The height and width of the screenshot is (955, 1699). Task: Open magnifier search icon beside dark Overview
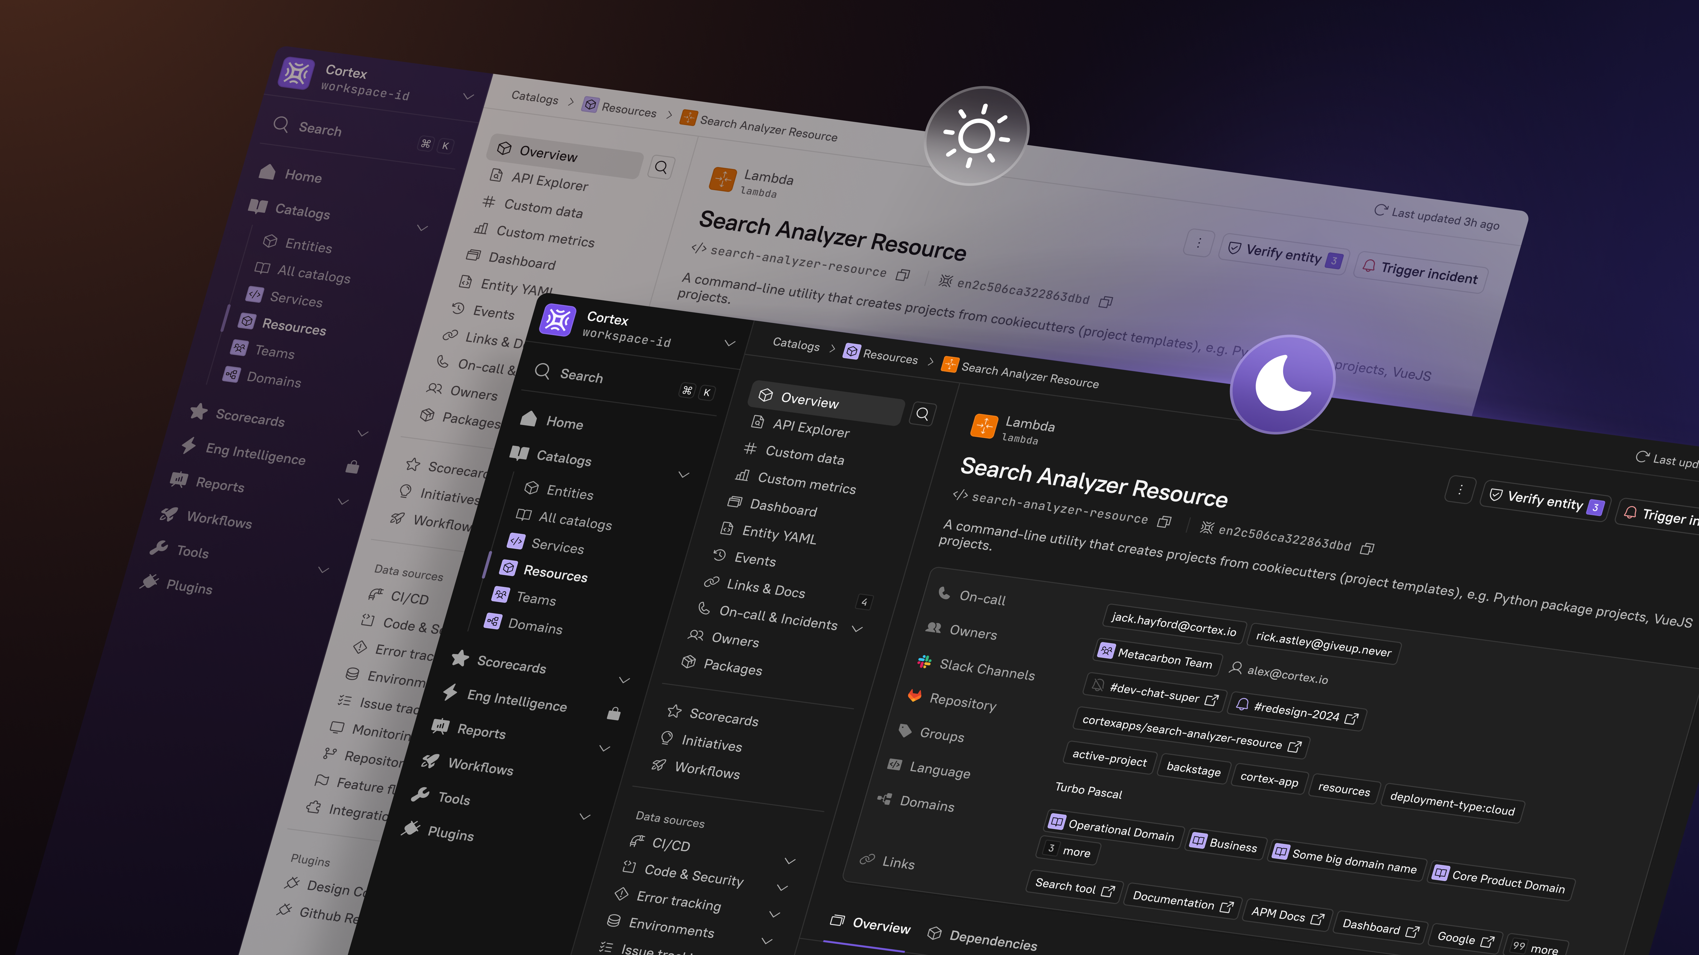coord(922,414)
